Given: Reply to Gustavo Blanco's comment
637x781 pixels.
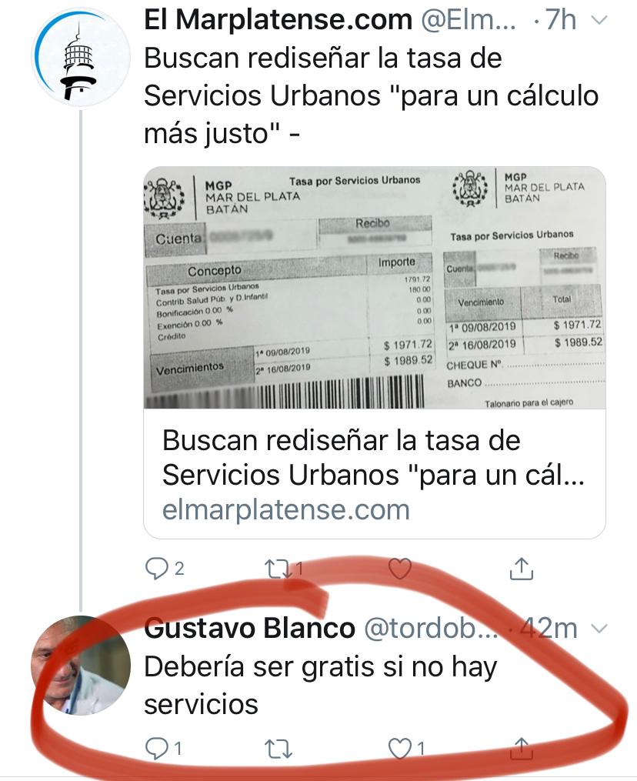Looking at the screenshot, I should (156, 748).
